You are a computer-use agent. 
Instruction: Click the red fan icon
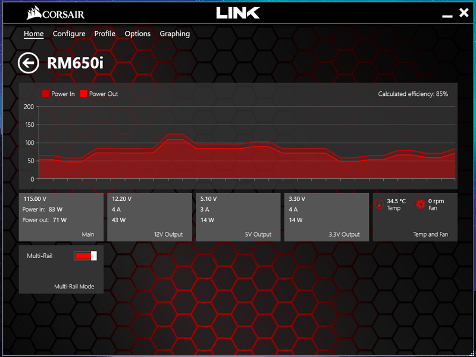pos(421,204)
